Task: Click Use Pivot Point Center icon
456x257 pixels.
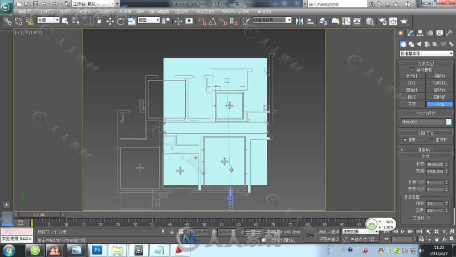Action: 166,21
